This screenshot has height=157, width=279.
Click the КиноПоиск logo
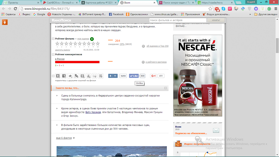[62, 20]
